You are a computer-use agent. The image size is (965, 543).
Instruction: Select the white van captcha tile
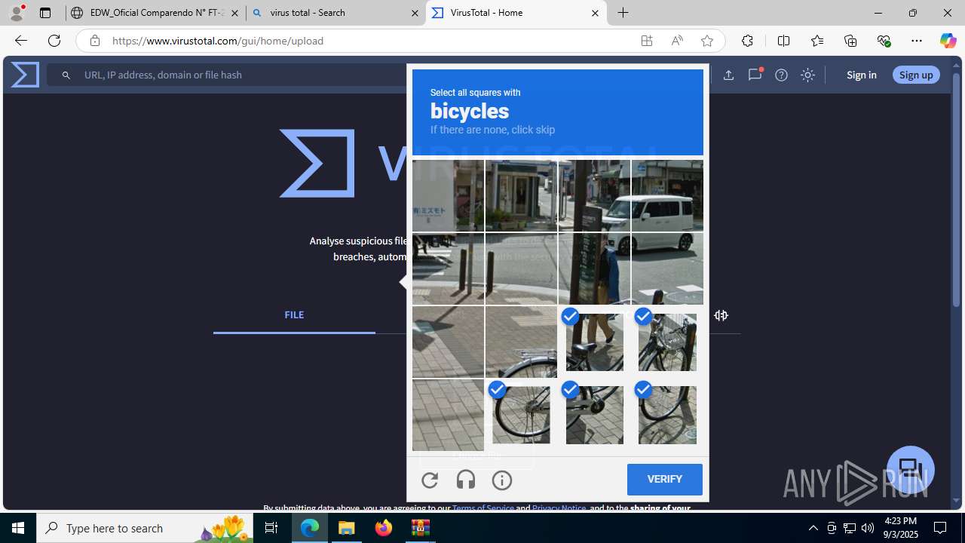[667, 195]
